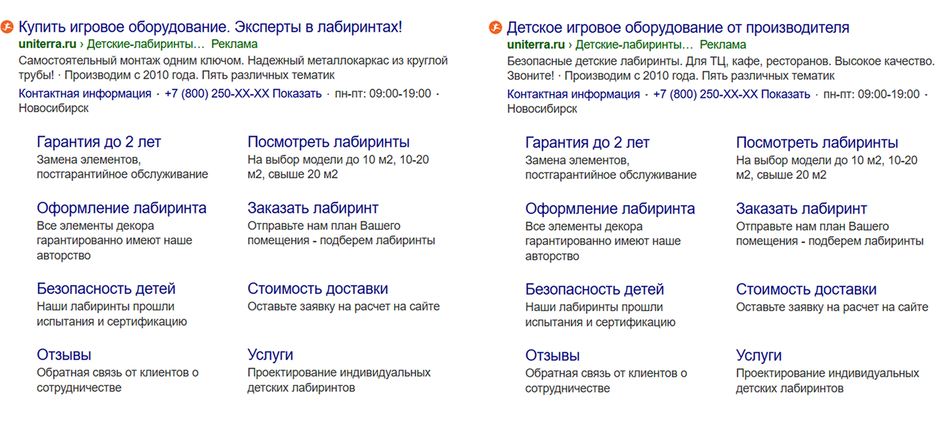Screen dimensions: 952x427
Task: Open the Гарантия до 2 лет sitelink, left ad
Action: pos(98,141)
